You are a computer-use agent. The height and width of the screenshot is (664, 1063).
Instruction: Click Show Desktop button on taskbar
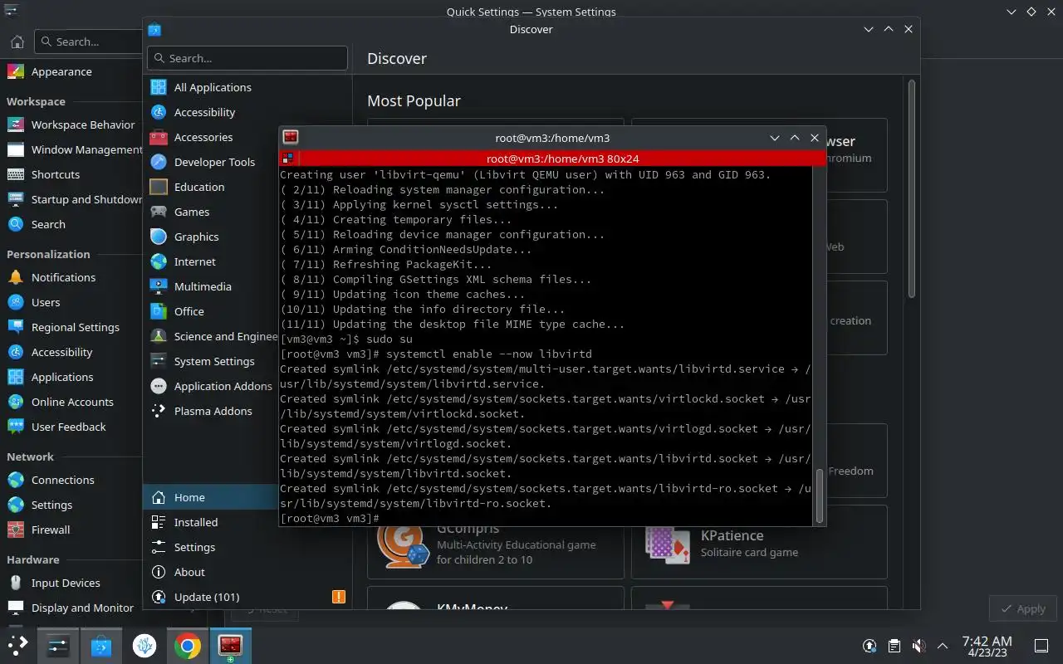[1041, 646]
